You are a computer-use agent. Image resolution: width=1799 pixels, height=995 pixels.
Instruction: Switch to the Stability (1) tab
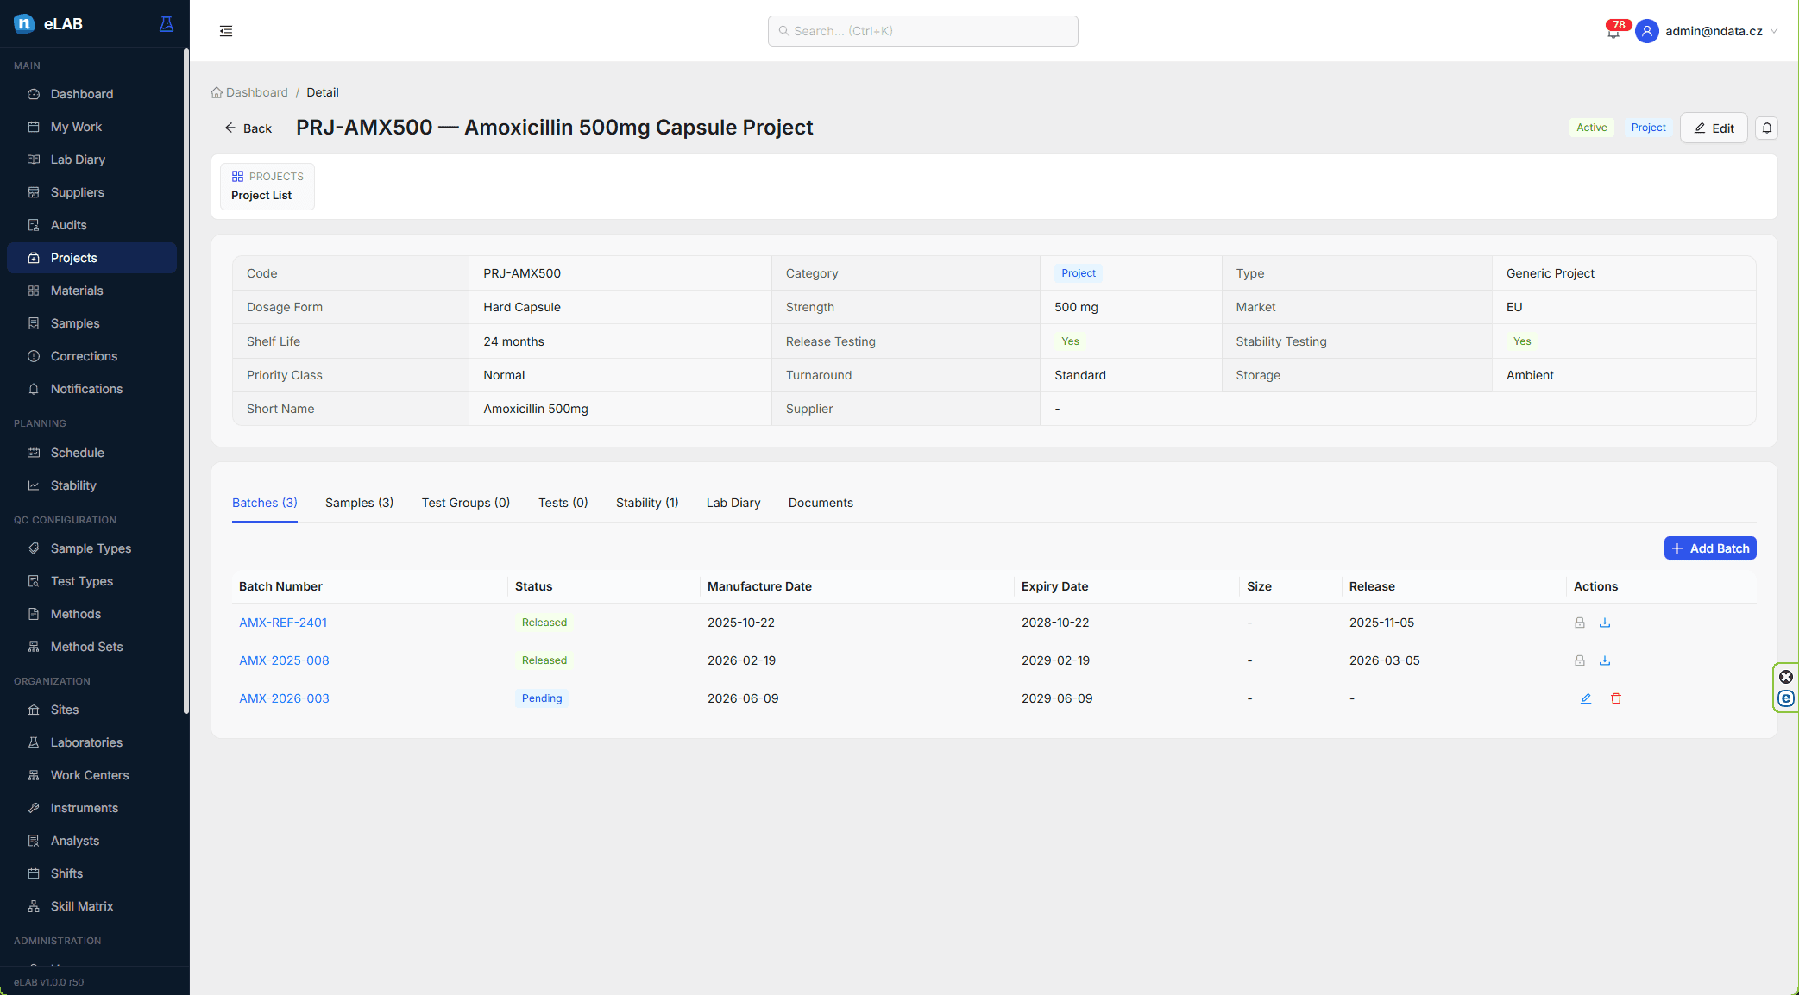click(647, 503)
